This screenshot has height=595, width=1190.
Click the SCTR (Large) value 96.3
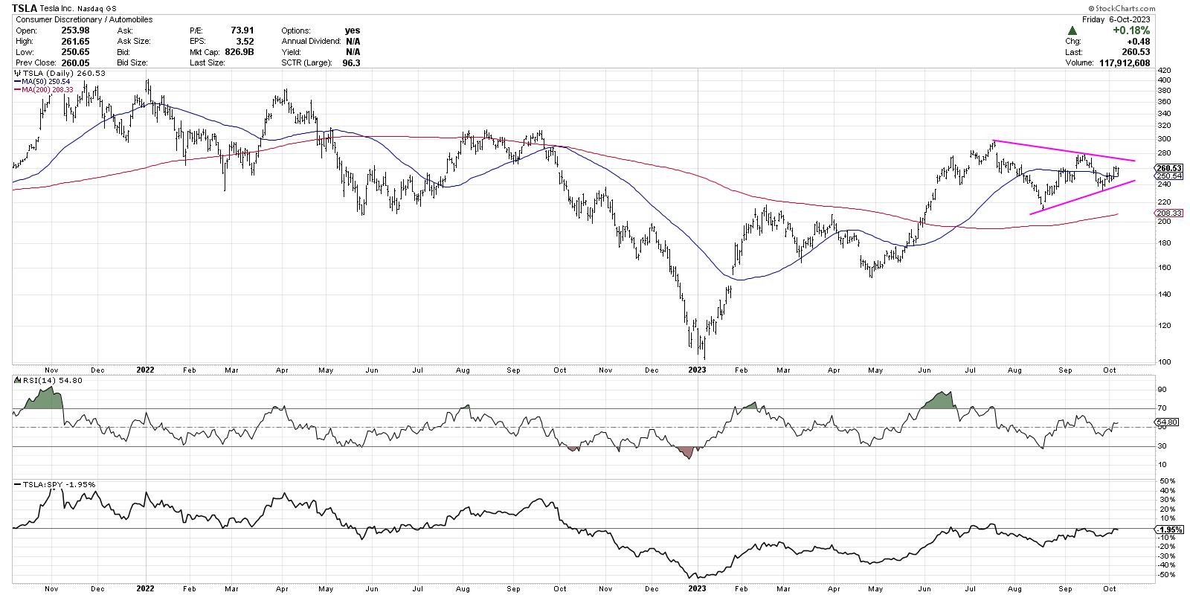click(x=352, y=63)
